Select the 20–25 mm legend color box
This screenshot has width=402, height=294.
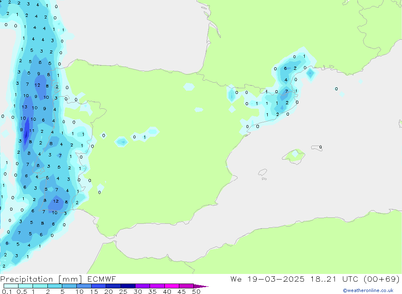tap(113, 286)
